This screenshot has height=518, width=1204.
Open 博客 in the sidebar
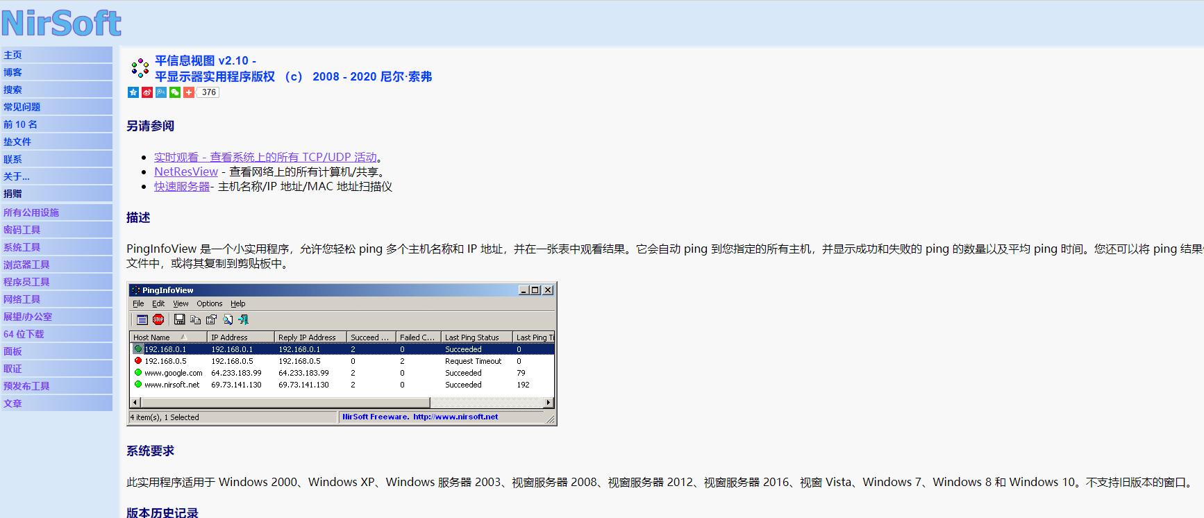pyautogui.click(x=56, y=72)
